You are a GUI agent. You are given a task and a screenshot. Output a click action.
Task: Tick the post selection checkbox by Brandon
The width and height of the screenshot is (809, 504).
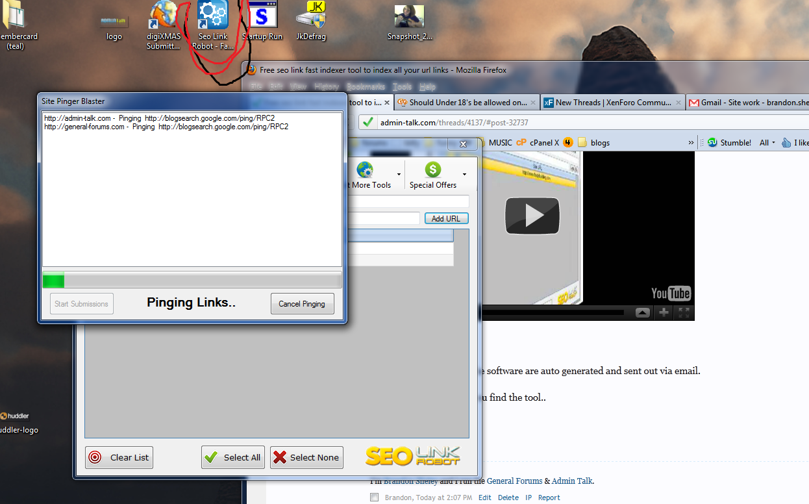pos(374,498)
